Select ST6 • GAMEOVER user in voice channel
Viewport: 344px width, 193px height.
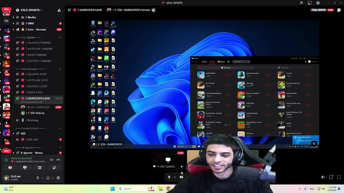[41, 107]
